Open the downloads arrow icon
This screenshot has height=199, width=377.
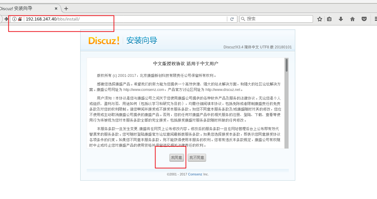click(341, 19)
